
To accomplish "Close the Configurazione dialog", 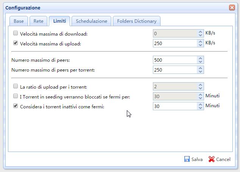I will point(232,8).
